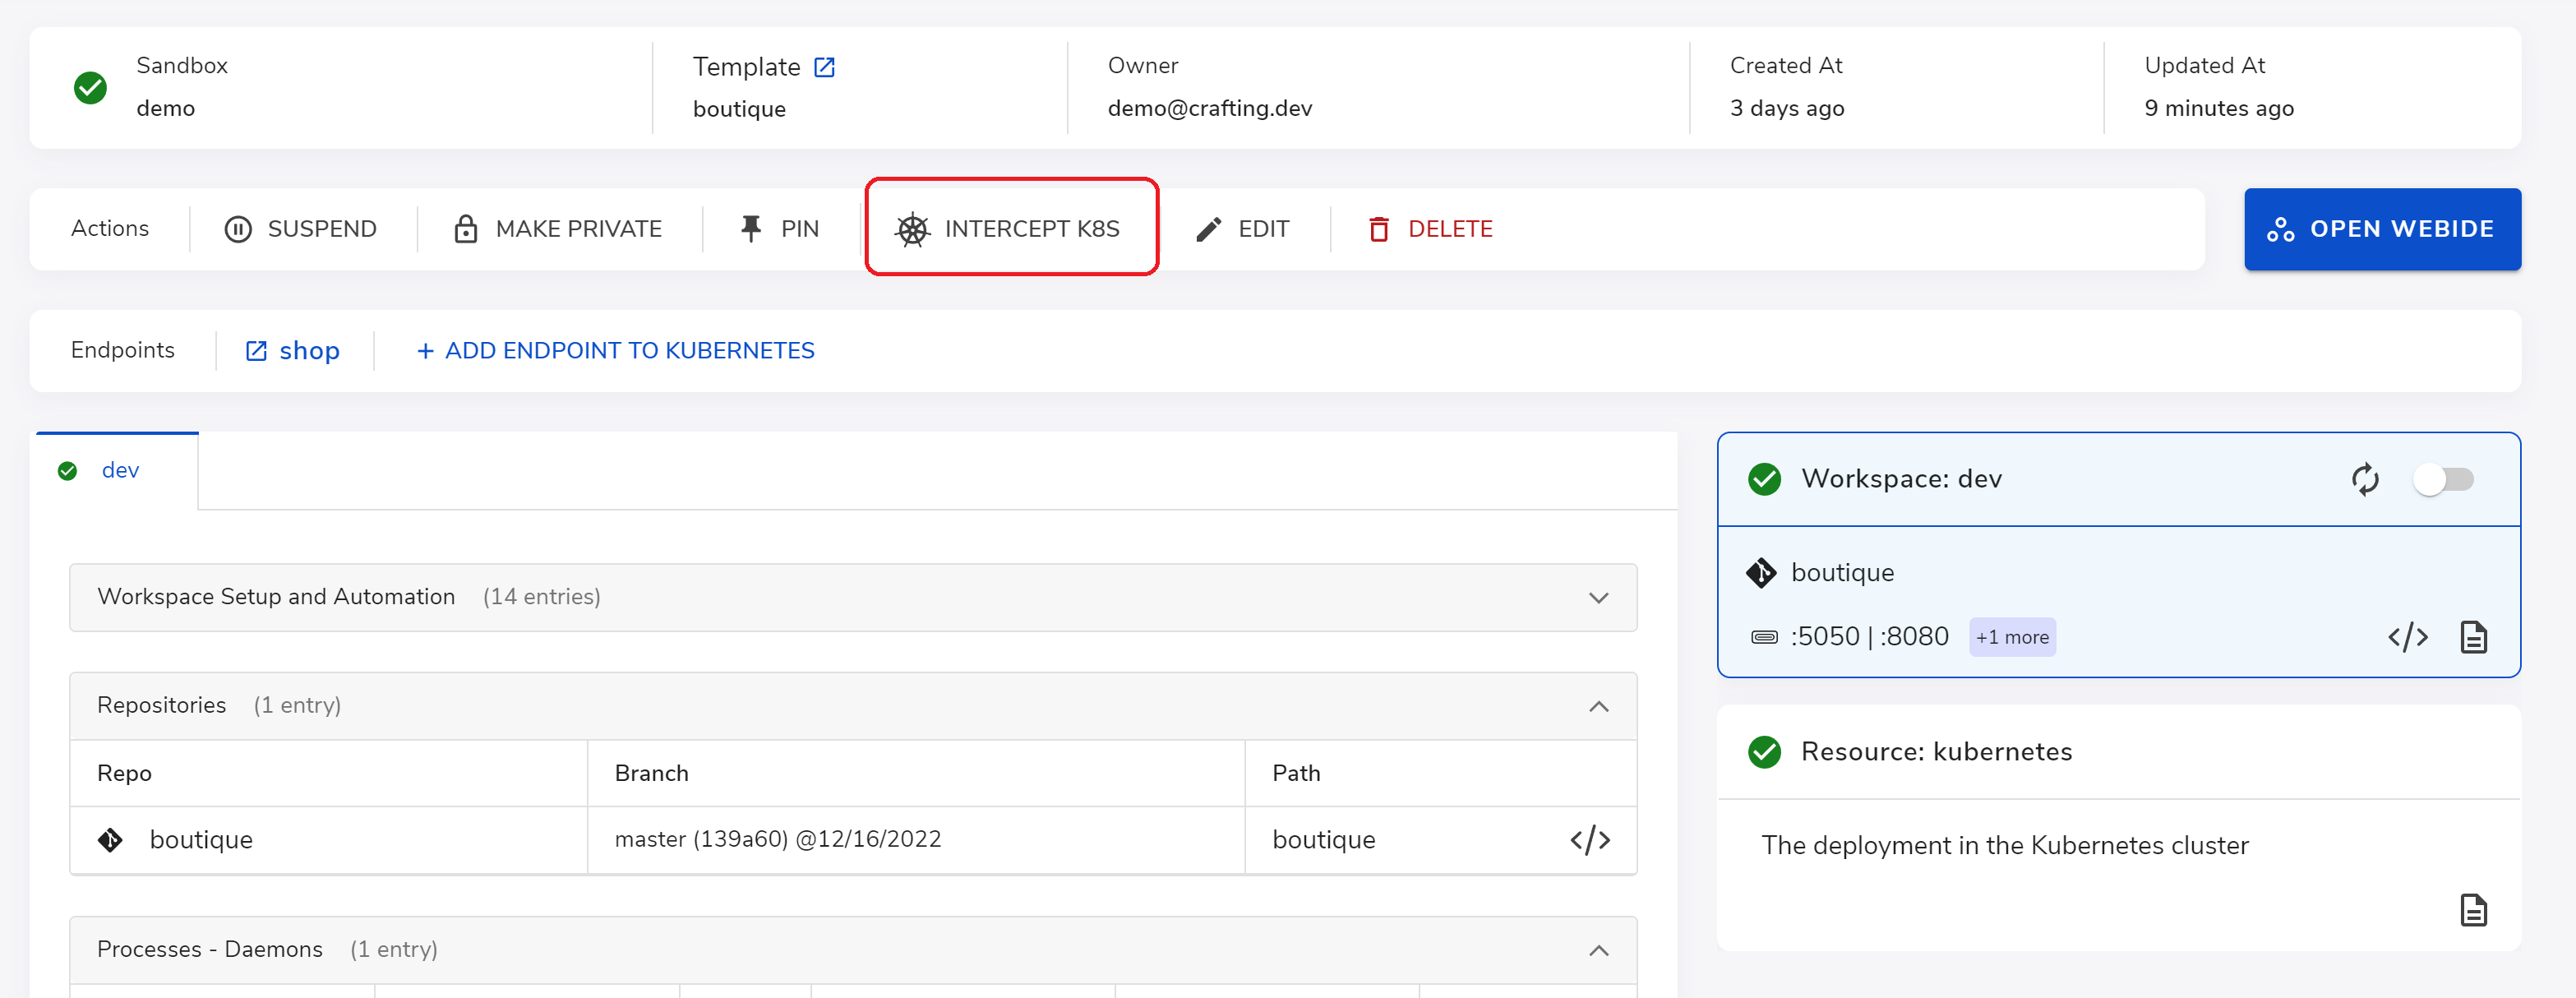Click the green status check beside Sandbox
Screen dimensions: 2576x998
click(x=91, y=88)
